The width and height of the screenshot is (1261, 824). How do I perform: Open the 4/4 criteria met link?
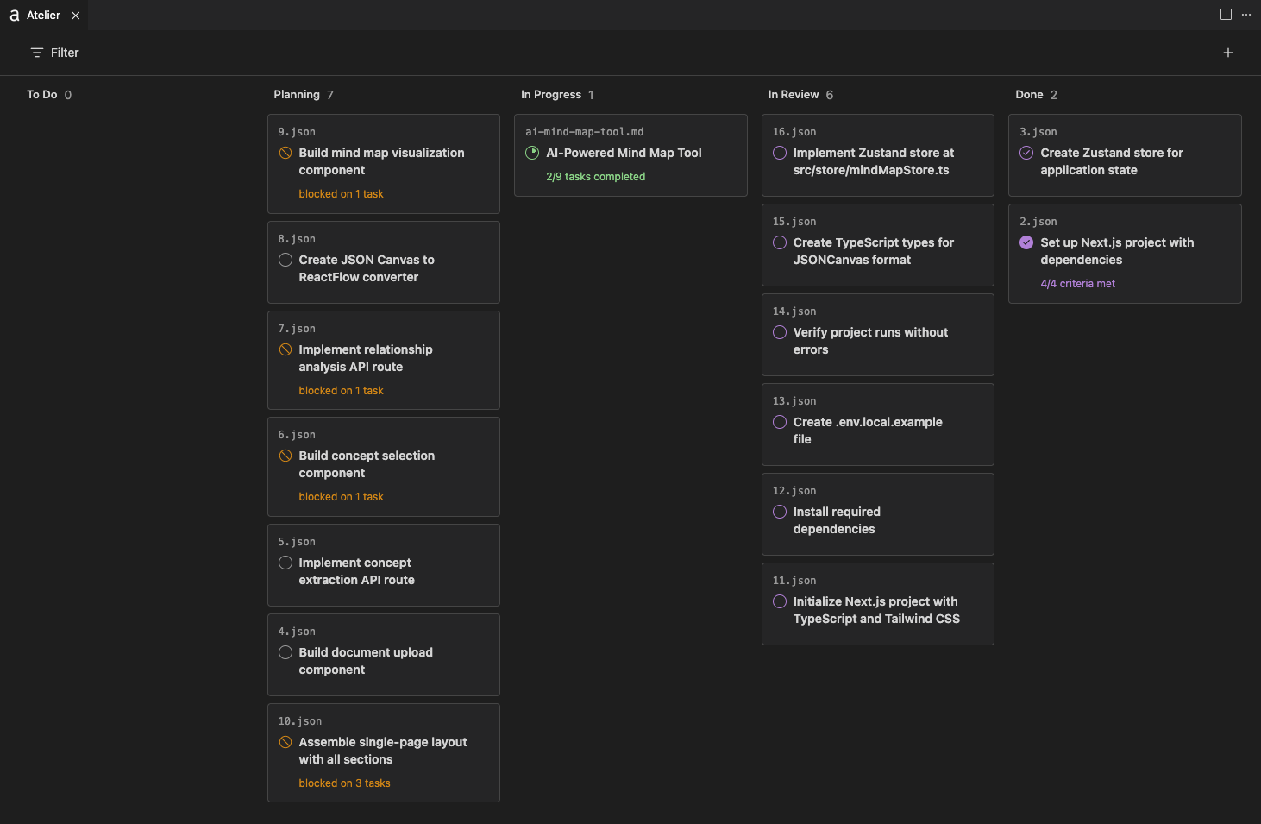[x=1077, y=284]
